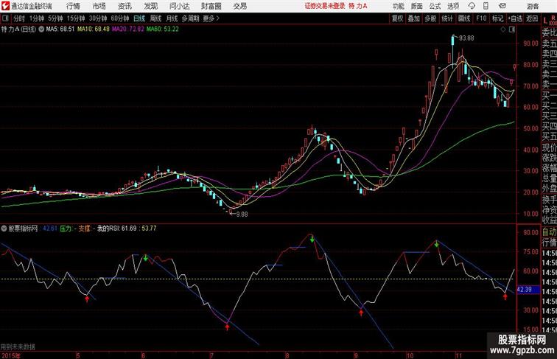Viewport: 557px width, 359px height.
Task: Open the 选项 menu
Action: 453,6
